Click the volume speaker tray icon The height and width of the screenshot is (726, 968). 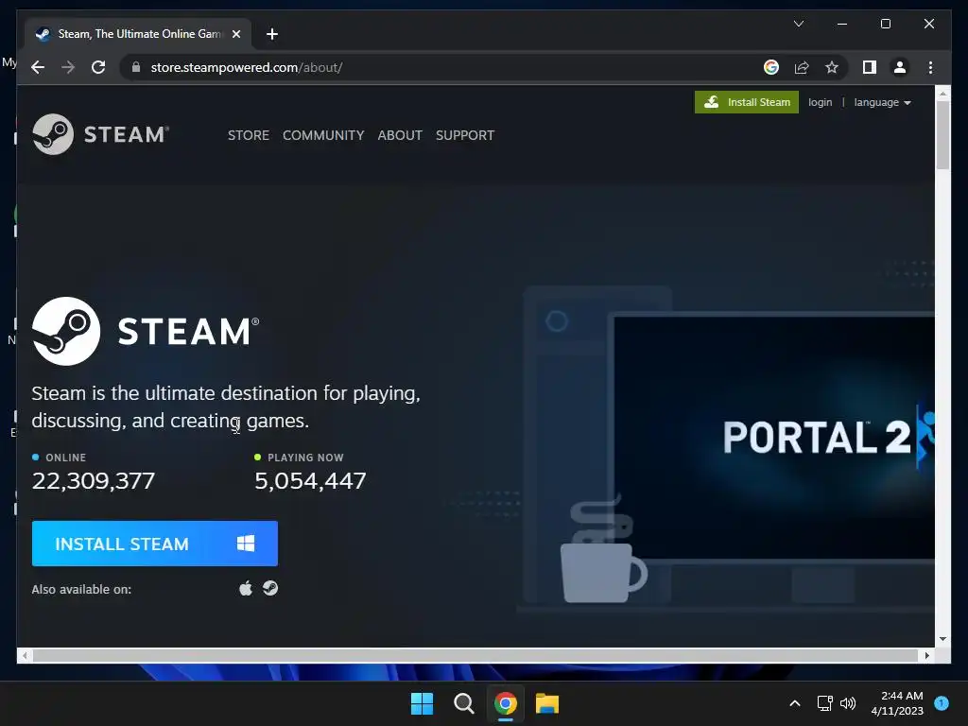tap(848, 703)
